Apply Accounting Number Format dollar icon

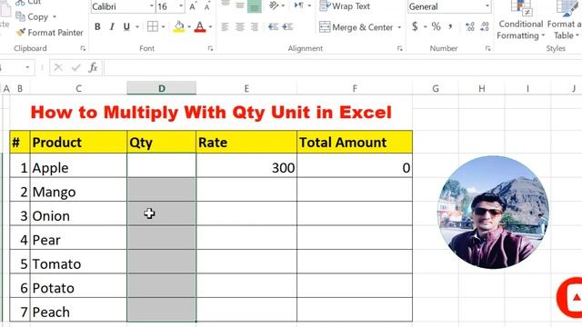pyautogui.click(x=415, y=26)
